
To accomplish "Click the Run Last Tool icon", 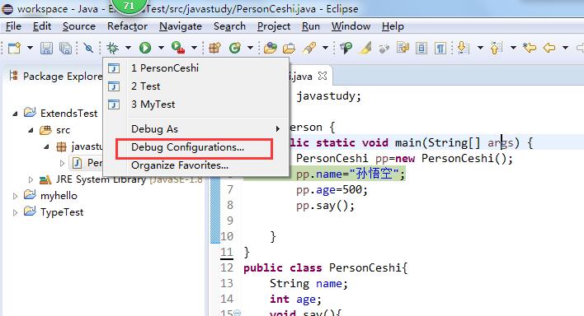I will (178, 48).
